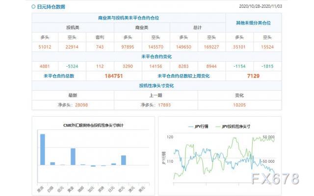Toggle the JPY投机性净头寸 legend entry
This screenshot has height=196, width=314.
pos(233,126)
